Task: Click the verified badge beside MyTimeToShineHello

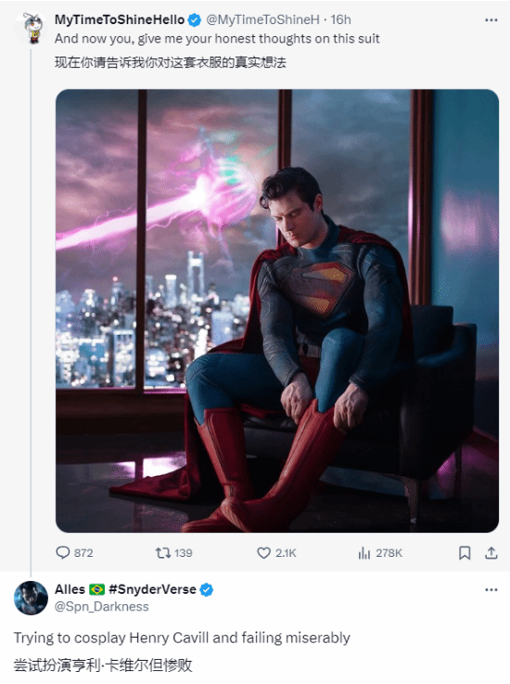Action: pyautogui.click(x=195, y=20)
